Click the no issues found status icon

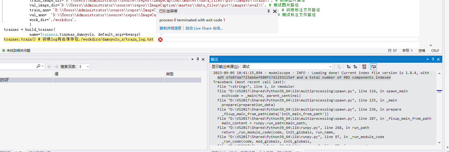[3, 51]
